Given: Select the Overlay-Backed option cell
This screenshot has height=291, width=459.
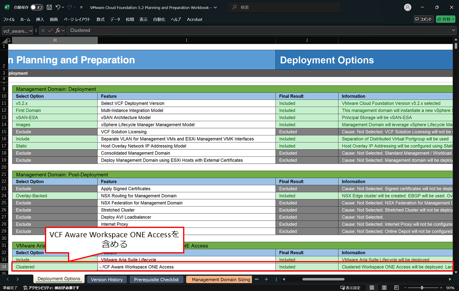Looking at the screenshot, I should pos(55,196).
